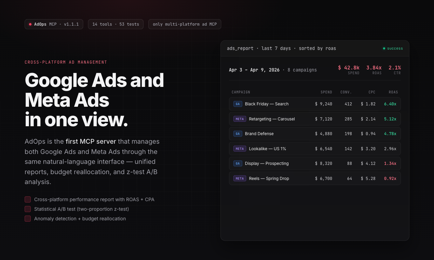Click the $ 9,240 spend cell
434x260 pixels.
[324, 104]
